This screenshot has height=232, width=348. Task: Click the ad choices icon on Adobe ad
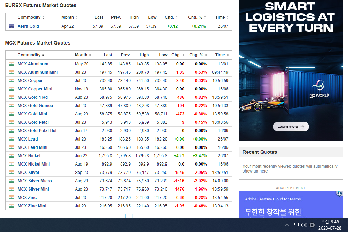(x=339, y=194)
